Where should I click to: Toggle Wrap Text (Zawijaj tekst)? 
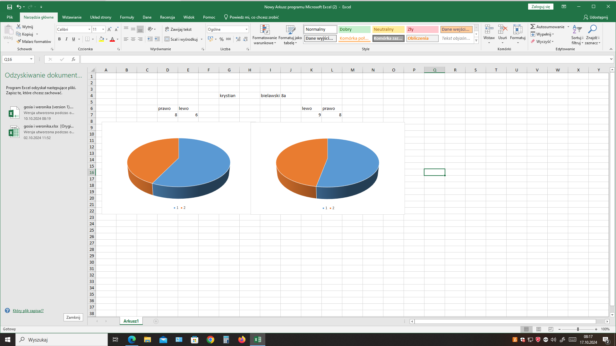(x=178, y=29)
